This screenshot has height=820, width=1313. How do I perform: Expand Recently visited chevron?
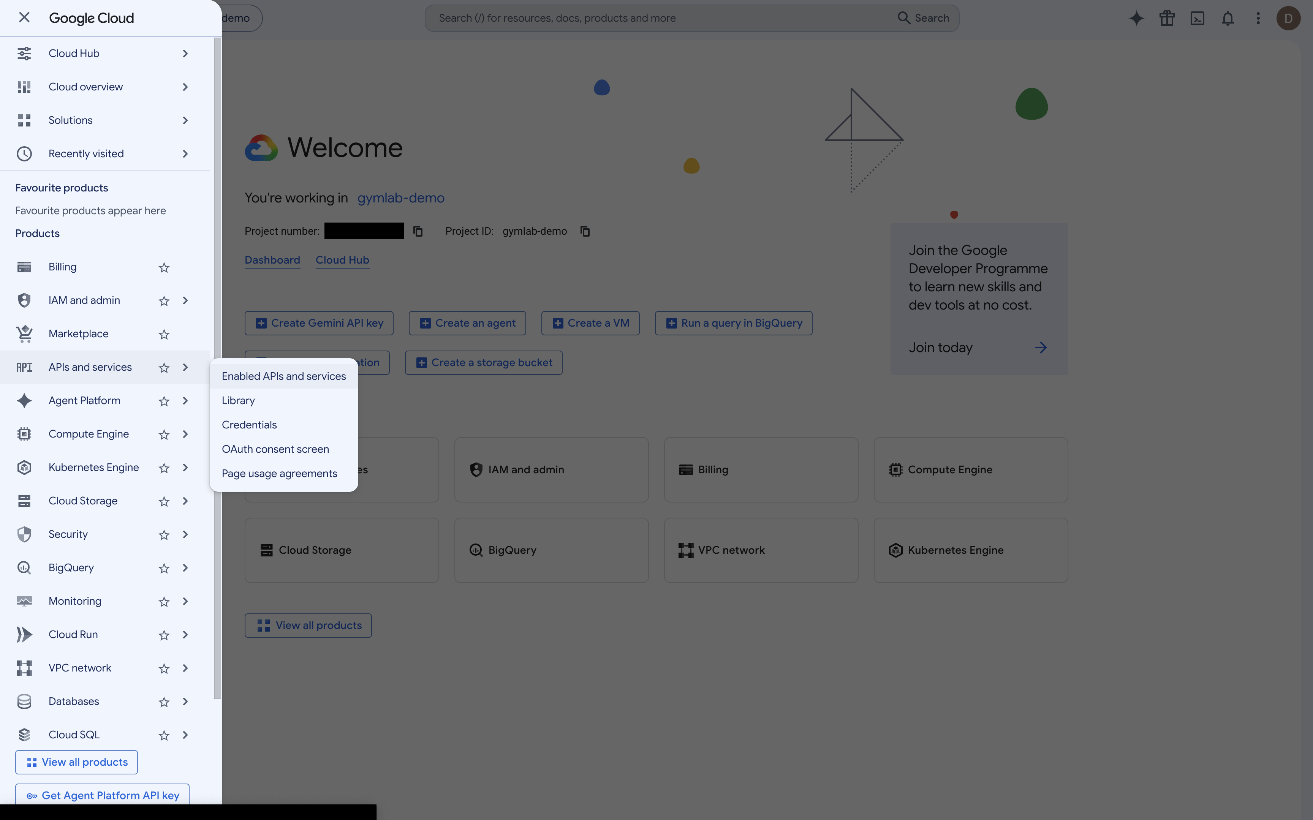click(x=185, y=154)
